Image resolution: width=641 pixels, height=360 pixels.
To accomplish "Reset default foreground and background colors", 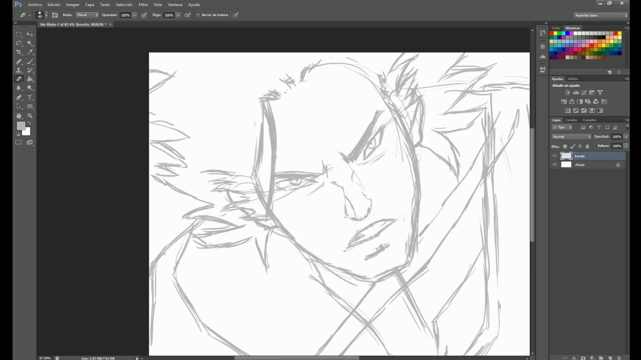I will pos(19,134).
